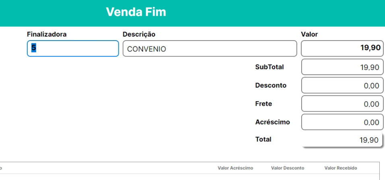Screen dimensions: 385x180
Task: Click the Finalizadora label
Action: (47, 35)
